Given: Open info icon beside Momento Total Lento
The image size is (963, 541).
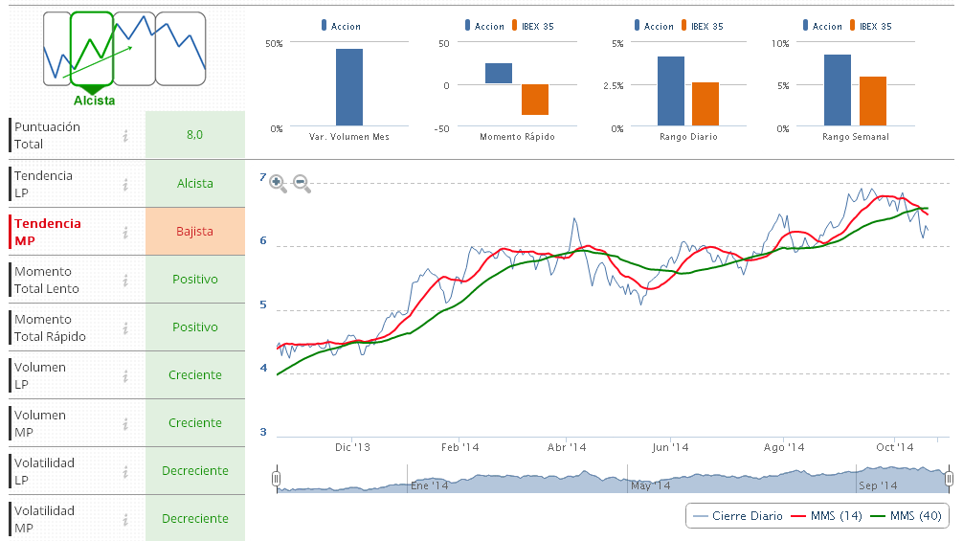Looking at the screenshot, I should tap(125, 280).
